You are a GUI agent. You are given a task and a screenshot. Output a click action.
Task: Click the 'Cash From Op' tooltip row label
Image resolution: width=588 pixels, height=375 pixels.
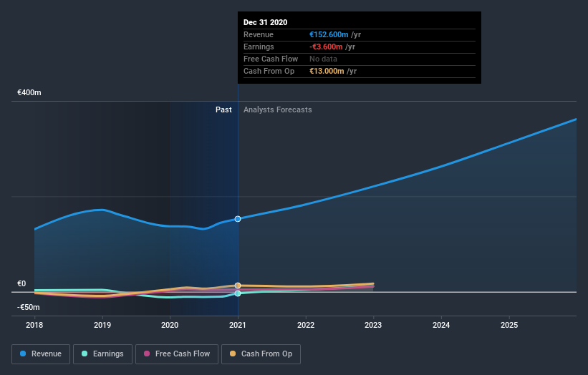coord(269,71)
